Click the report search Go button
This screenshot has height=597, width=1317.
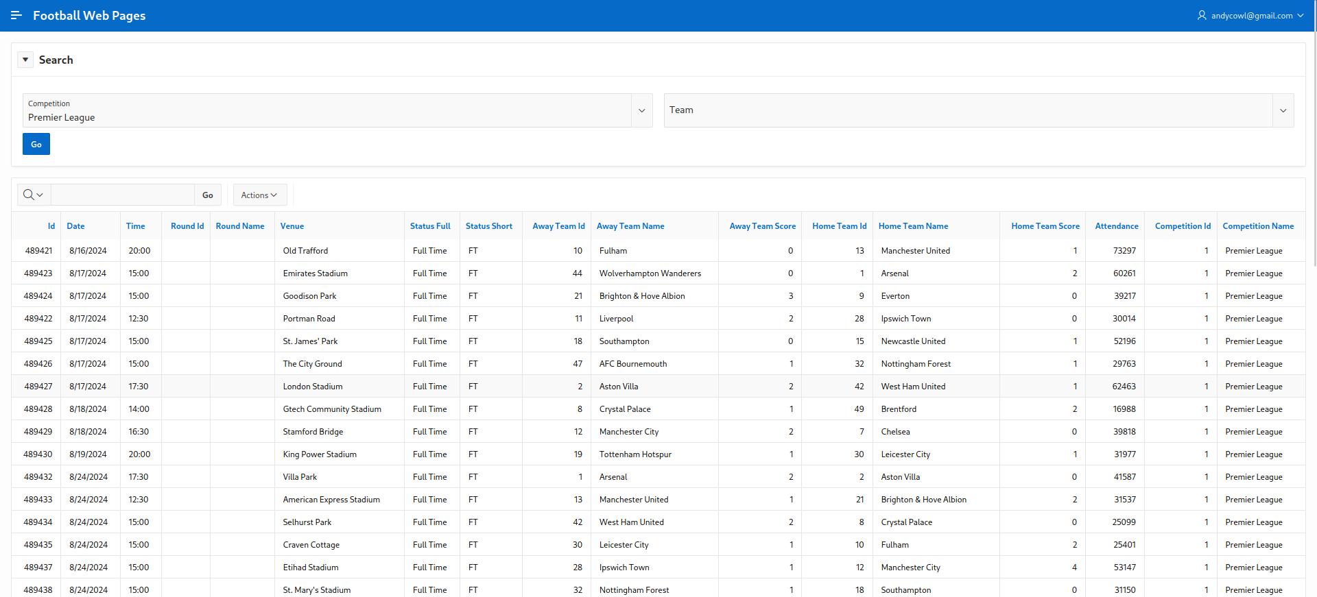207,195
